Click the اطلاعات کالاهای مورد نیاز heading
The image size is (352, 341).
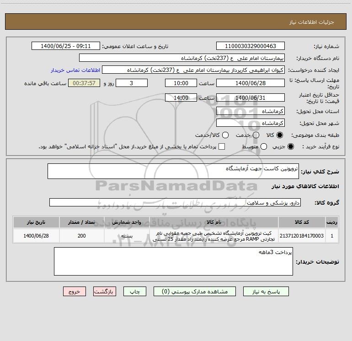(305, 186)
